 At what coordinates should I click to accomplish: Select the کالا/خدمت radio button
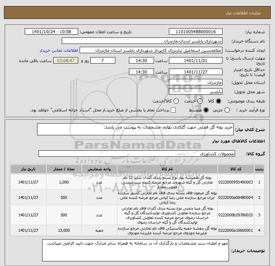176,101
